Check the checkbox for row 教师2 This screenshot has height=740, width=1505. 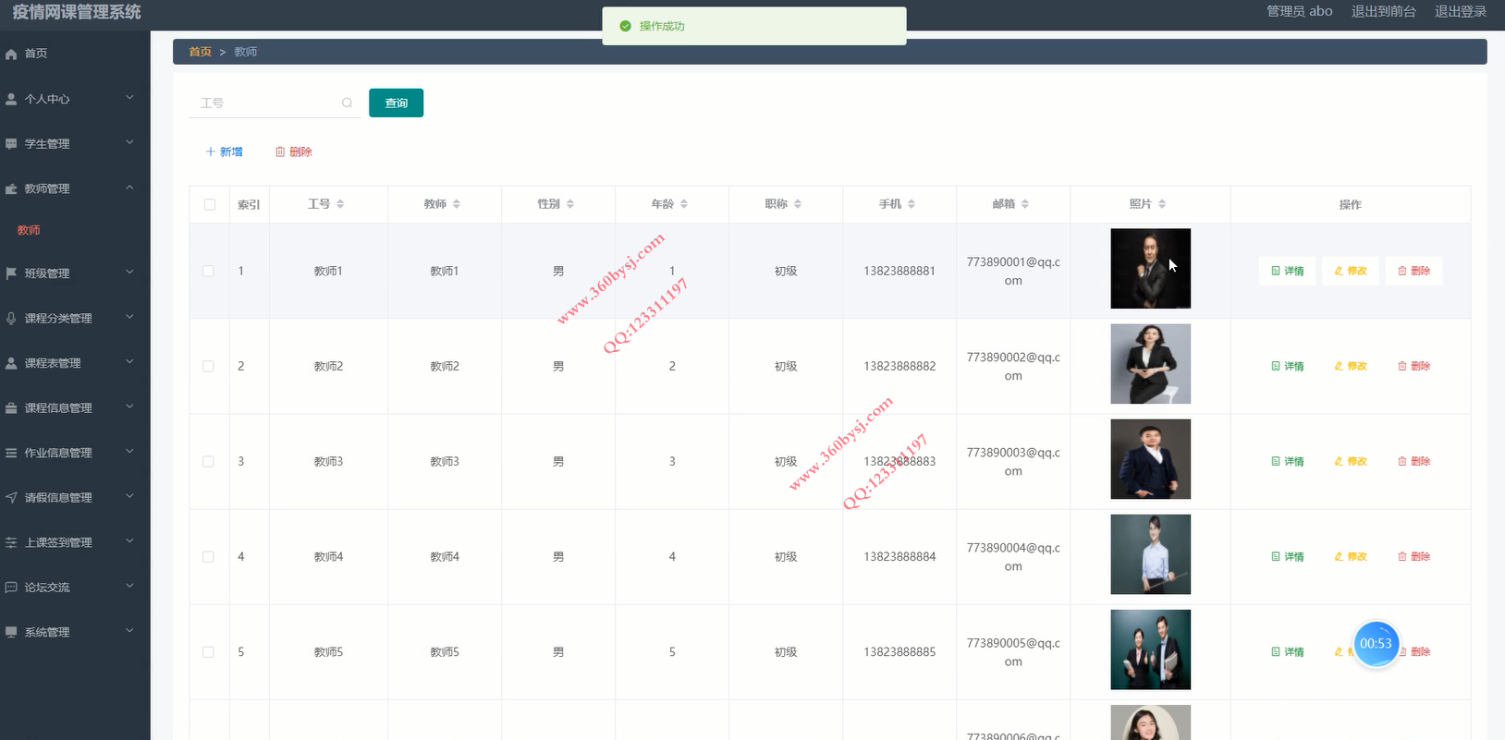click(x=208, y=366)
